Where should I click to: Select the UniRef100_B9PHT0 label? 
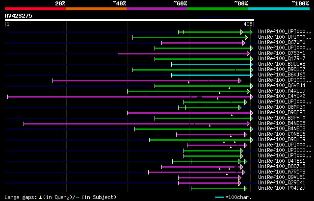coord(282,118)
